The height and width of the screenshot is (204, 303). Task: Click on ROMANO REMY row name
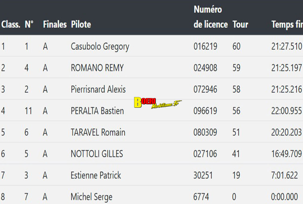pyautogui.click(x=97, y=68)
